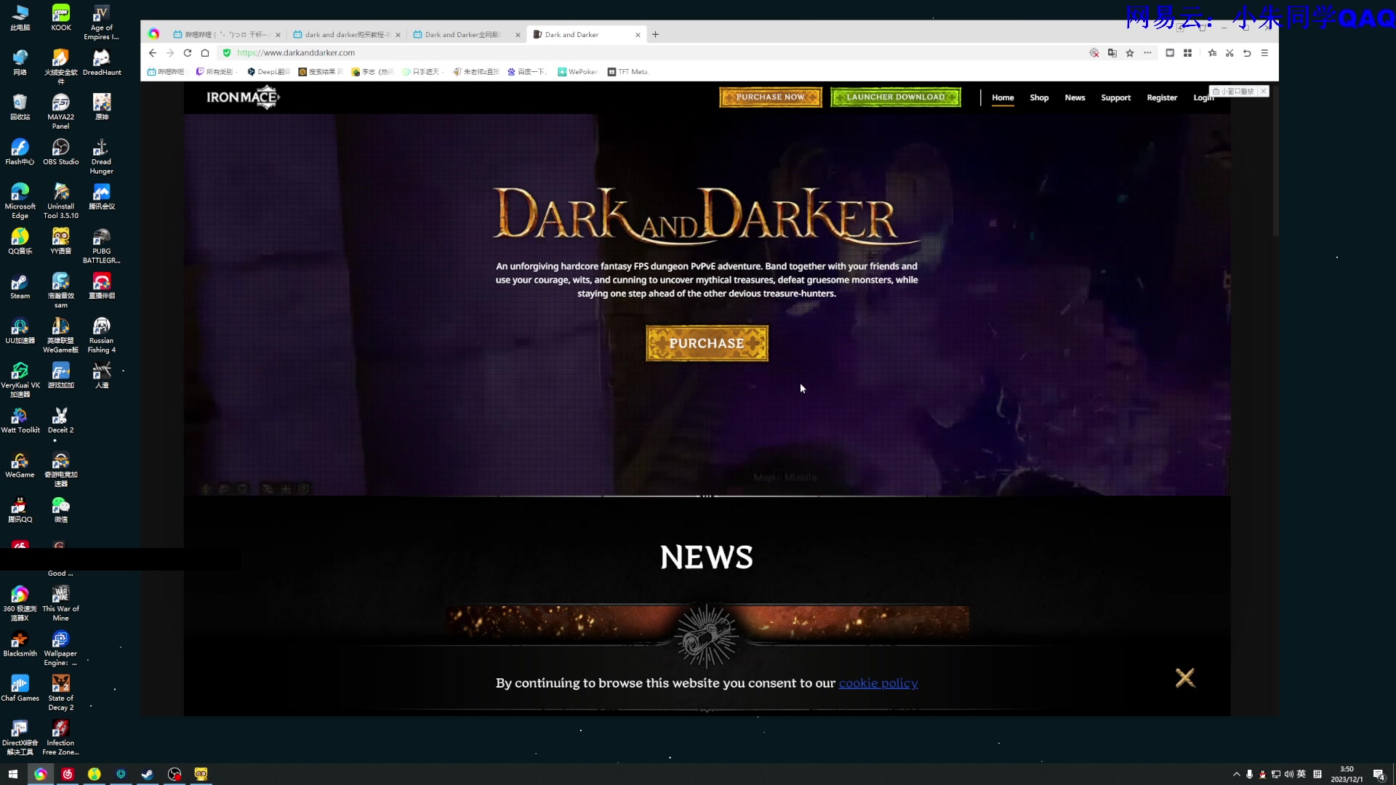Click the screenshot scissors icon in toolbar
Image resolution: width=1396 pixels, height=785 pixels.
(x=1229, y=53)
